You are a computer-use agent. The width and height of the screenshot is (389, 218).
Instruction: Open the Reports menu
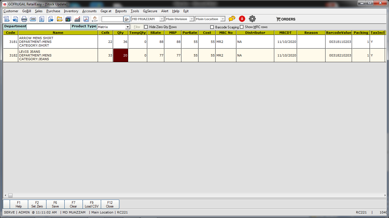121,11
